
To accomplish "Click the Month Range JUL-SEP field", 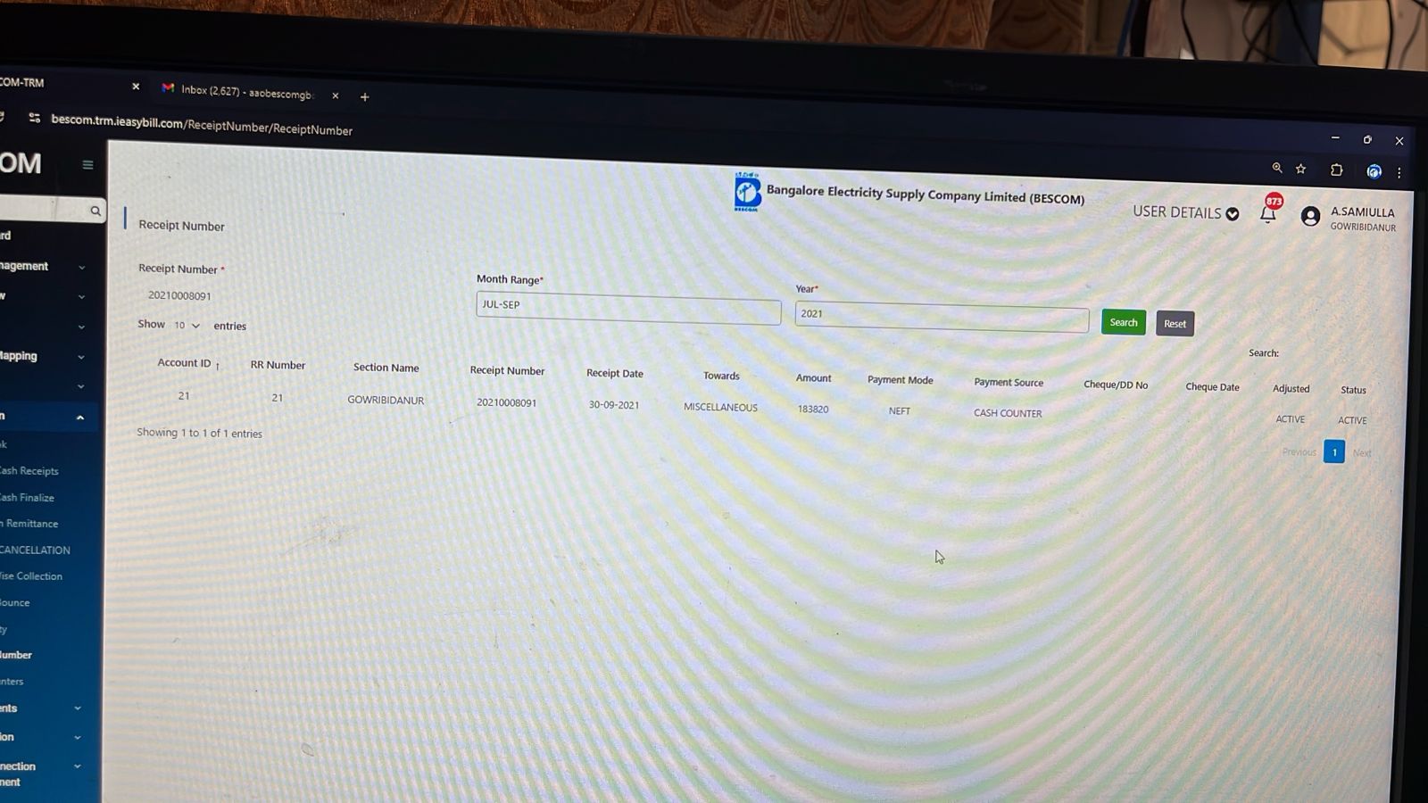I will pyautogui.click(x=628, y=306).
